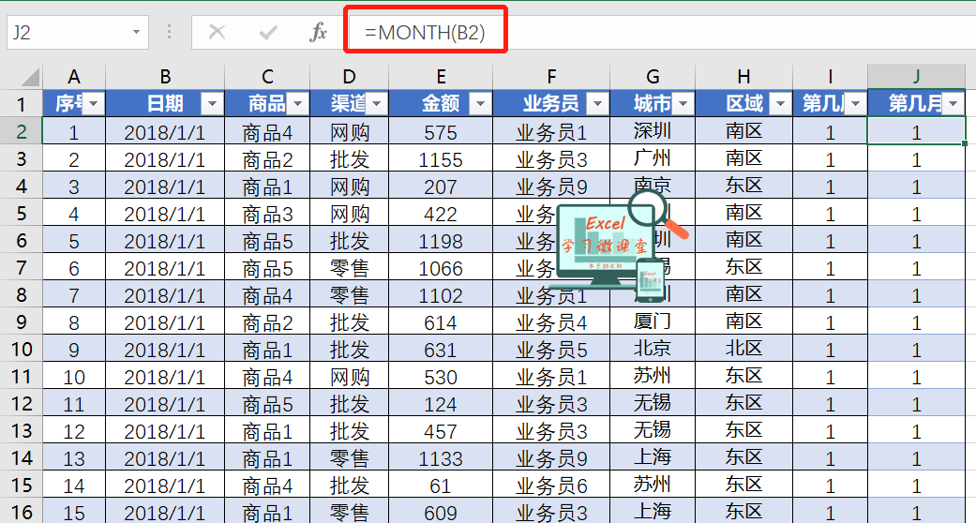Click the Select All corner triangle
Screen dimensions: 976x523
[29, 78]
